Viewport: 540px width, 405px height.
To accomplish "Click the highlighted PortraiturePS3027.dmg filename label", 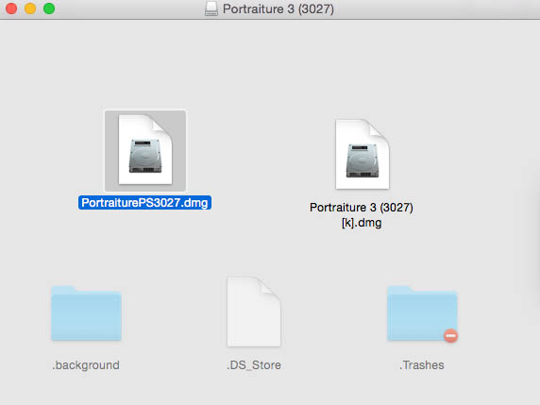I will [144, 202].
